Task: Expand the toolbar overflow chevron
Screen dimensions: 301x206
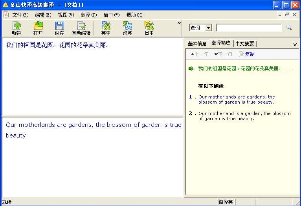Action: pyautogui.click(x=179, y=22)
